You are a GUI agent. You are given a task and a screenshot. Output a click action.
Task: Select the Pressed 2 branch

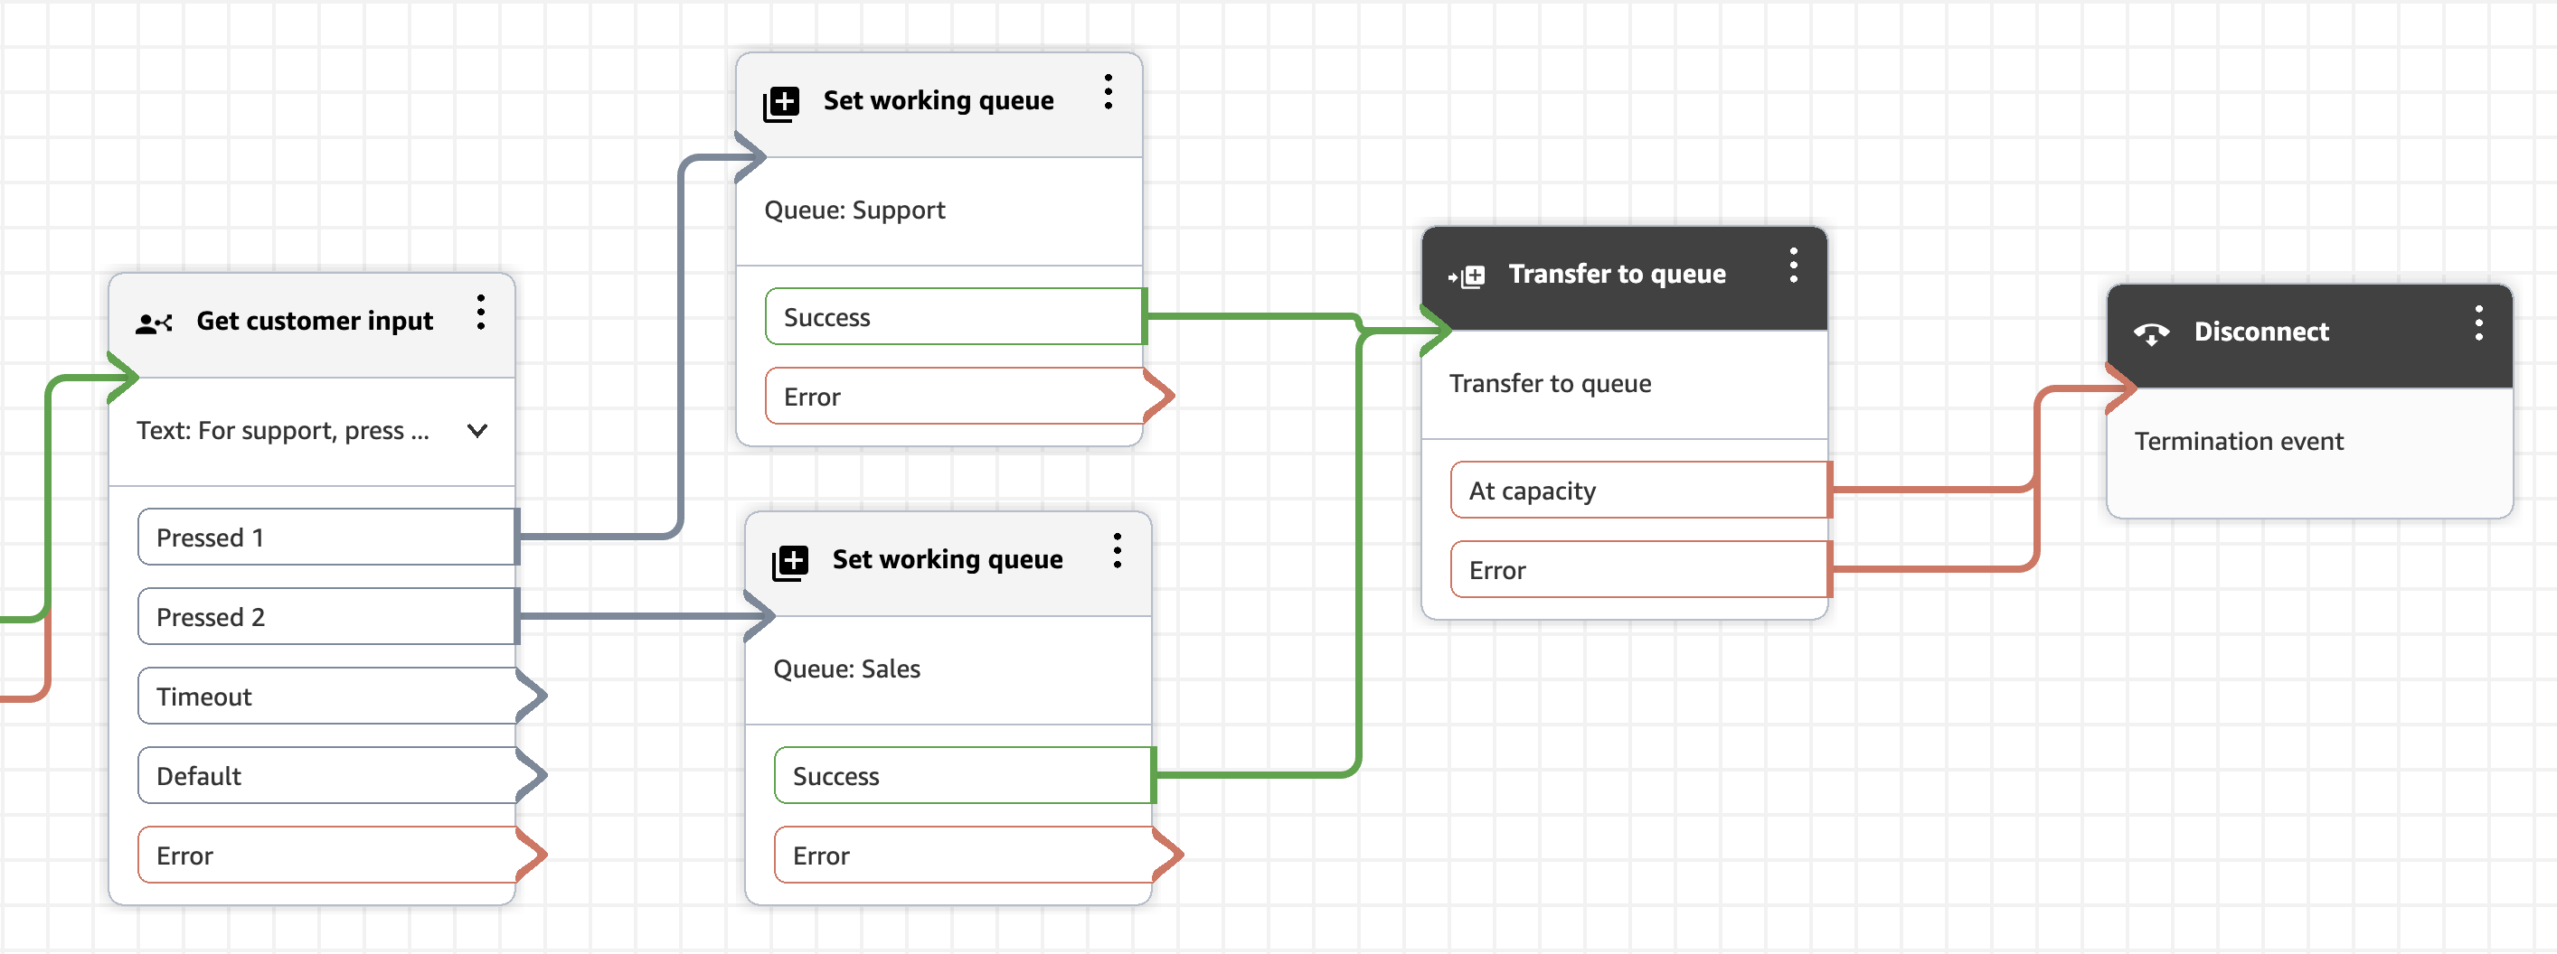pyautogui.click(x=326, y=617)
